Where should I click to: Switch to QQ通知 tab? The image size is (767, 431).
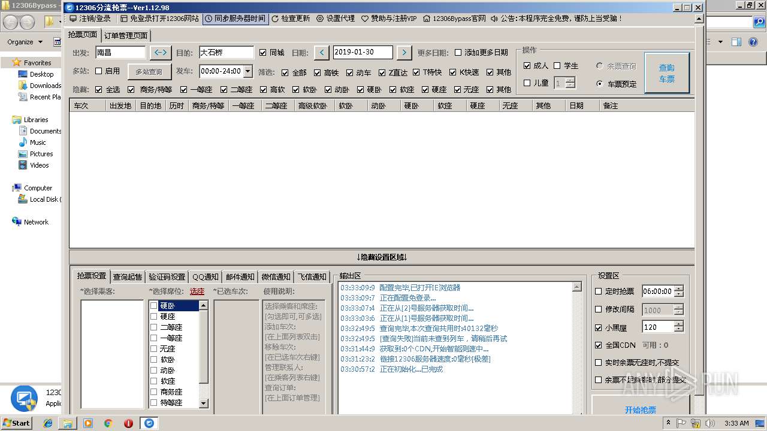coord(206,277)
